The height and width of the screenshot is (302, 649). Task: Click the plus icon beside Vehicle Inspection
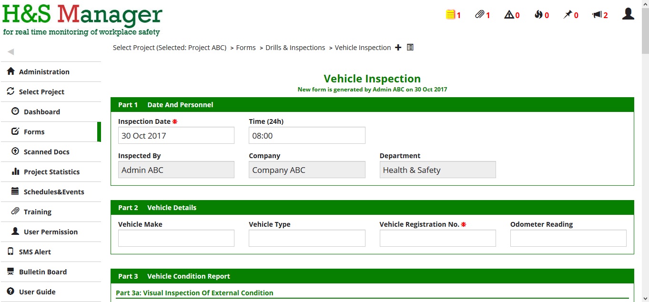[x=398, y=48]
